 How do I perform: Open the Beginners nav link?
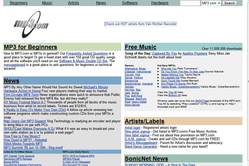click(19, 3)
